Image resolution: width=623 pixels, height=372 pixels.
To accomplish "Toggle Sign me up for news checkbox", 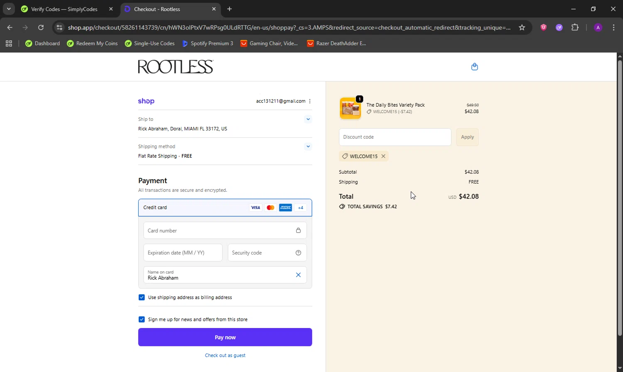I will 142,319.
